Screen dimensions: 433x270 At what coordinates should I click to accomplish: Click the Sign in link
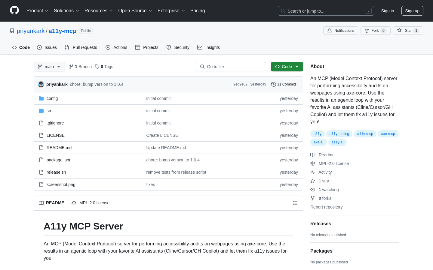[388, 11]
